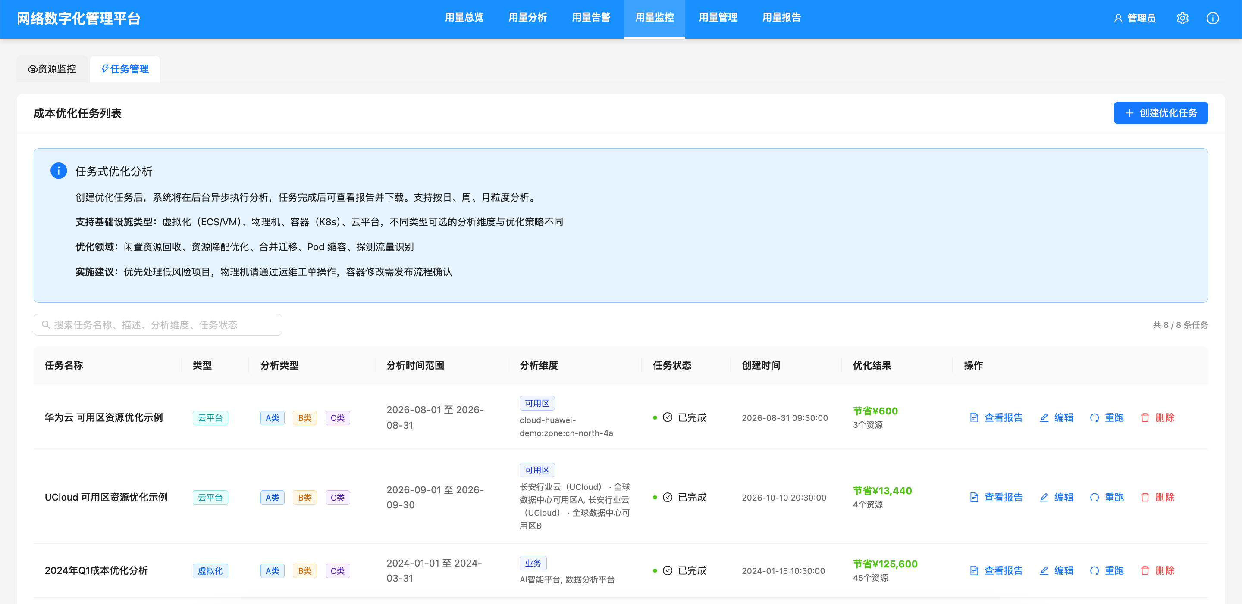Click the trash icon for UCloud task
Image resolution: width=1242 pixels, height=604 pixels.
coord(1145,497)
